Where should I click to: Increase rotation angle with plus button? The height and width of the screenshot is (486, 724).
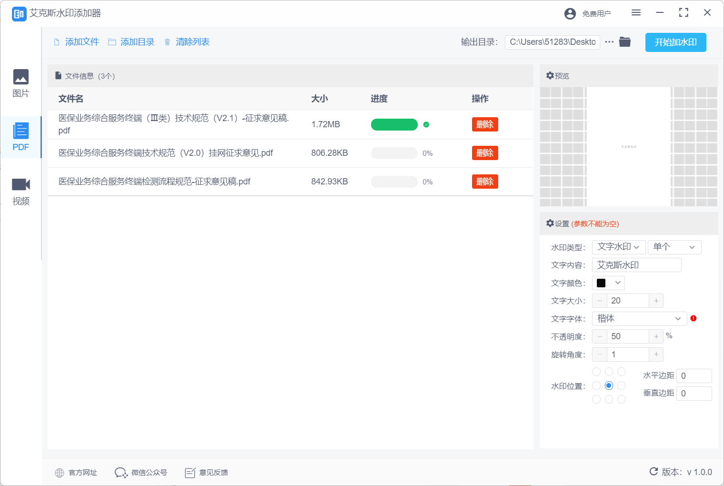pyautogui.click(x=656, y=354)
